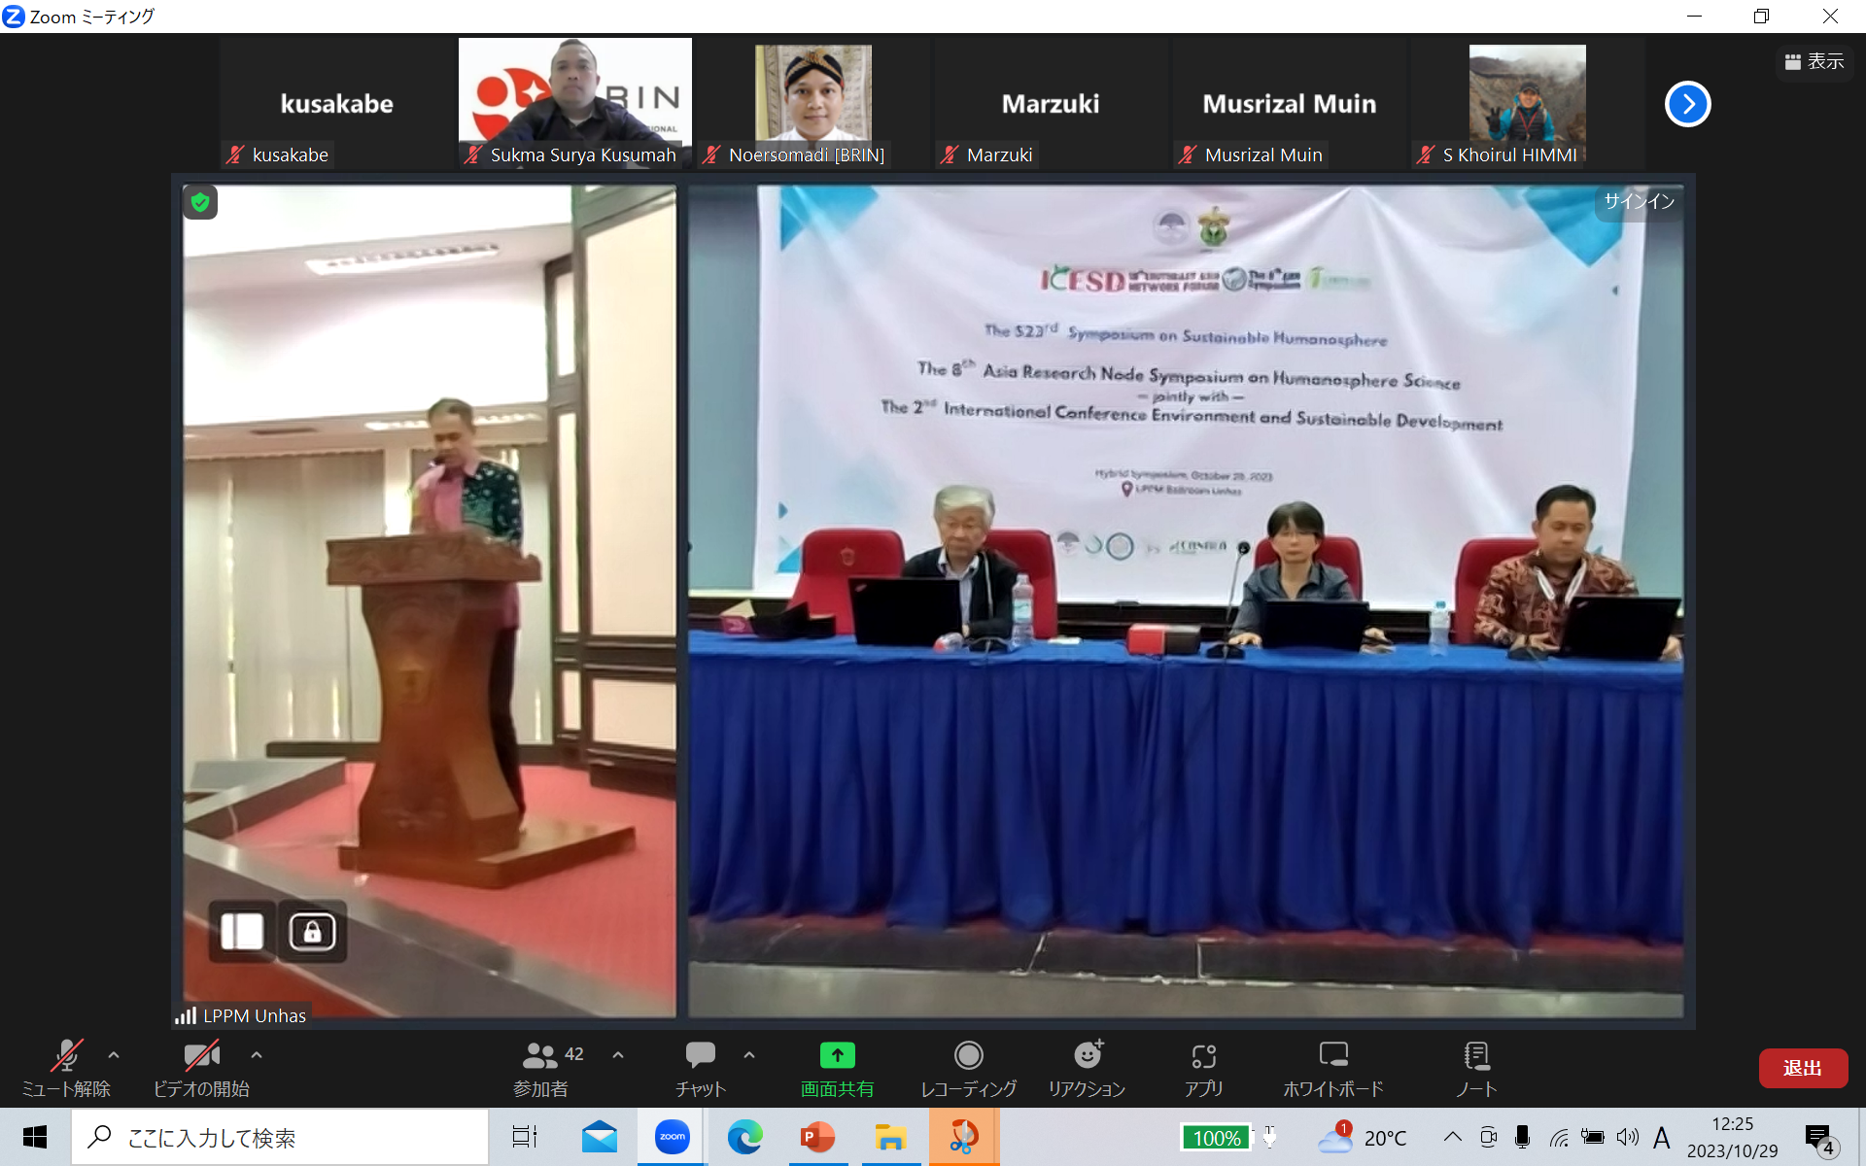This screenshot has width=1866, height=1166.
Task: Leave meeting with red 退出 button
Action: 1803,1068
